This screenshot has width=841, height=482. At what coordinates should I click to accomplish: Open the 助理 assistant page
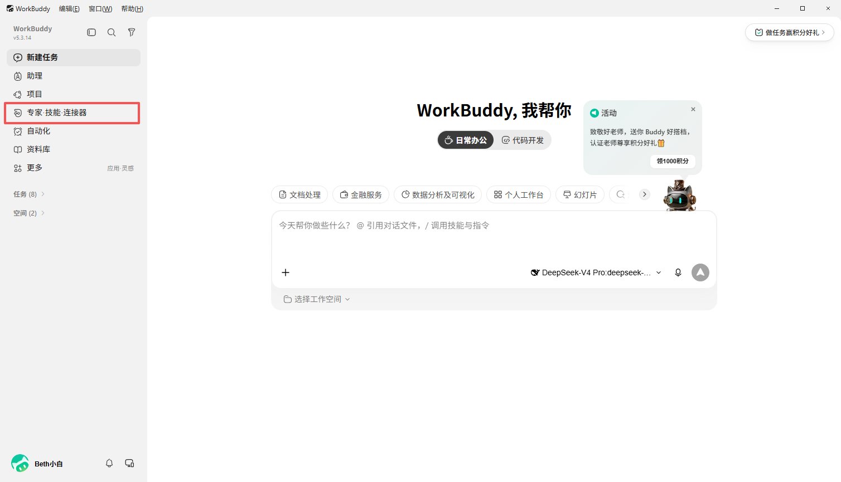coord(74,76)
